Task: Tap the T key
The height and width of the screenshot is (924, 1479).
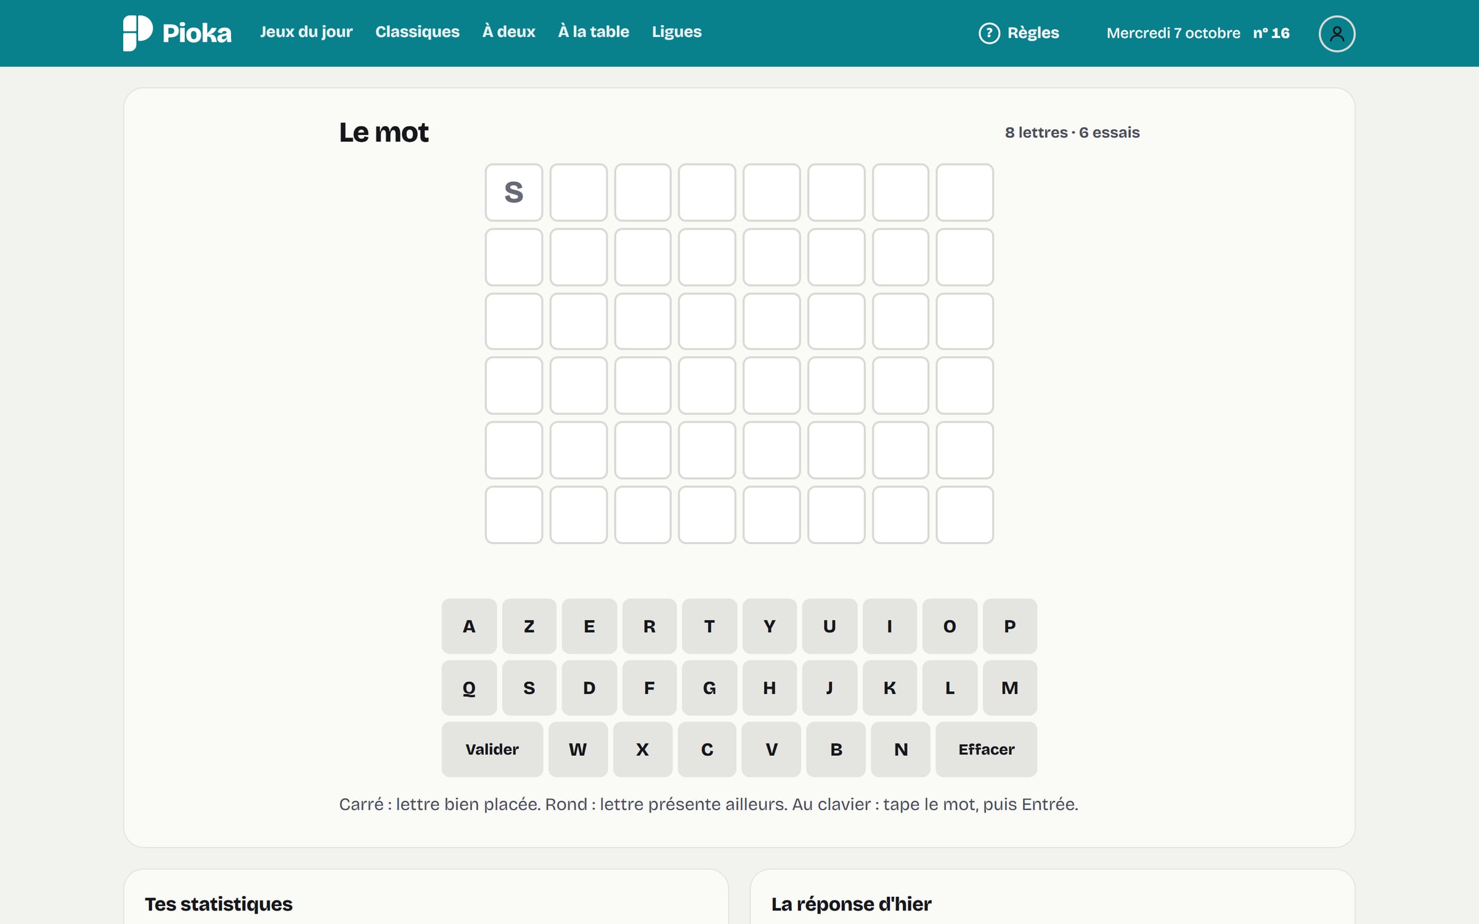Action: (x=709, y=626)
